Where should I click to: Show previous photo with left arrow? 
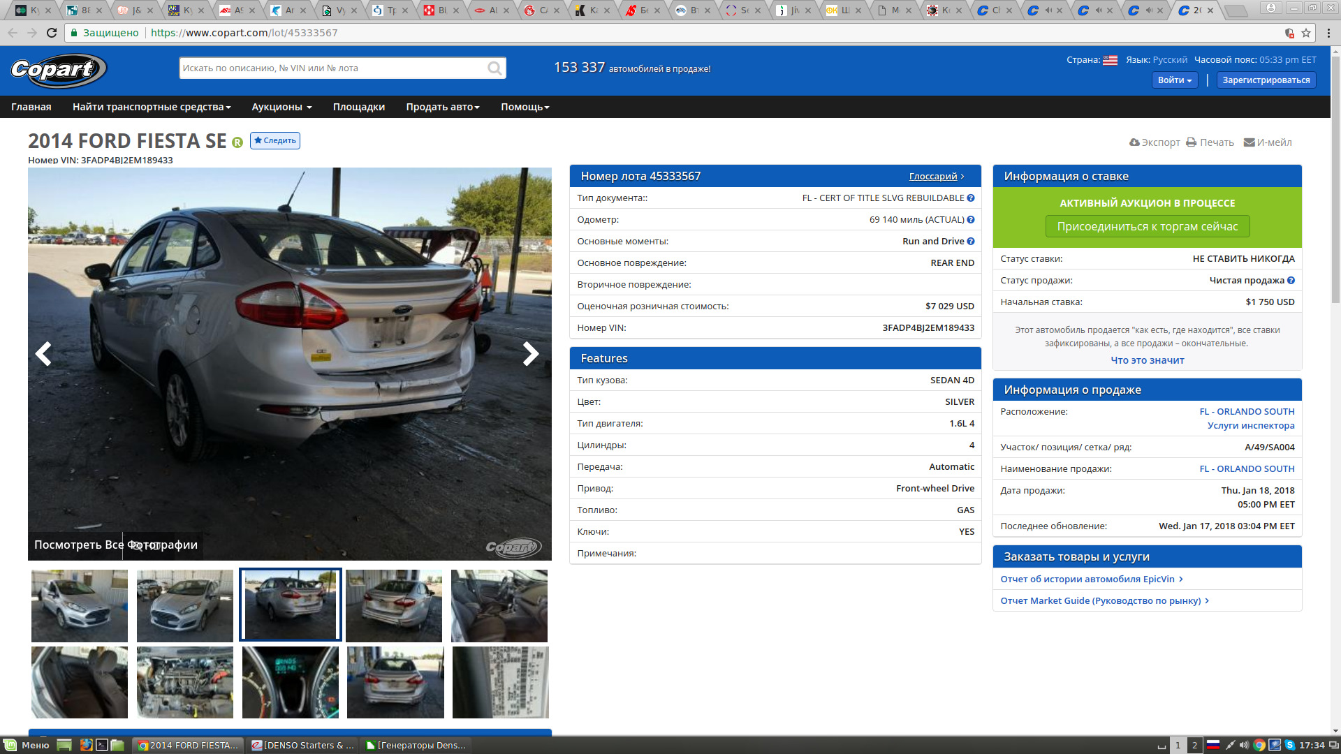pyautogui.click(x=43, y=354)
